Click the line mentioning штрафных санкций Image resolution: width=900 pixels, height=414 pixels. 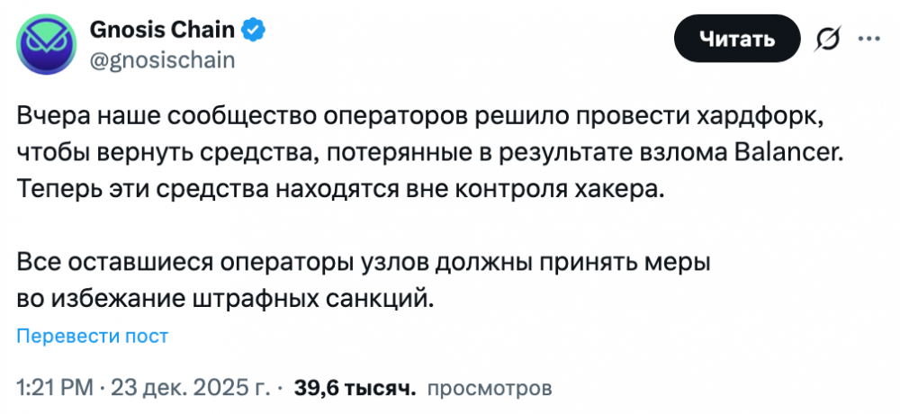(225, 297)
